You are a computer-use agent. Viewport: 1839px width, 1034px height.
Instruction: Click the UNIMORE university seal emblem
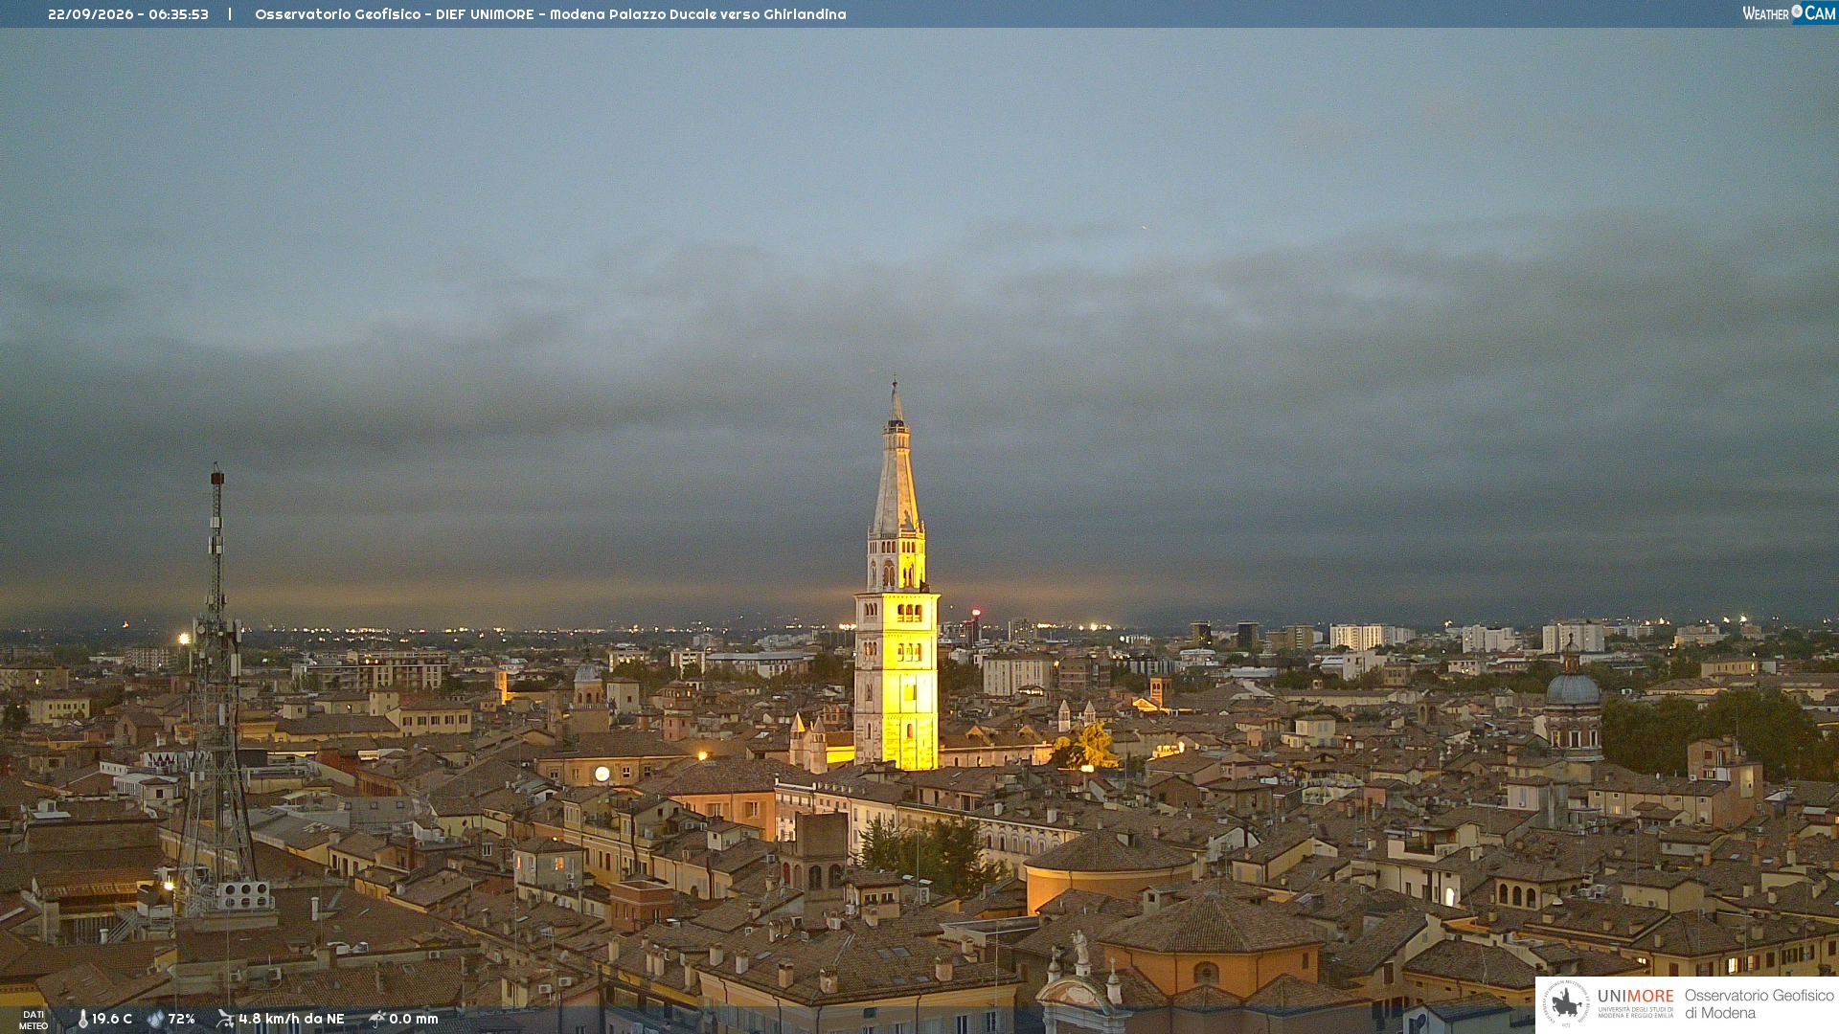1566,1003
